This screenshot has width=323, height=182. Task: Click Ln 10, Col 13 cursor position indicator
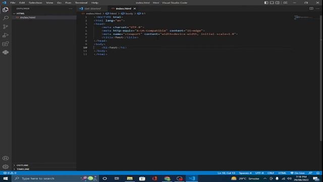[x=226, y=173]
